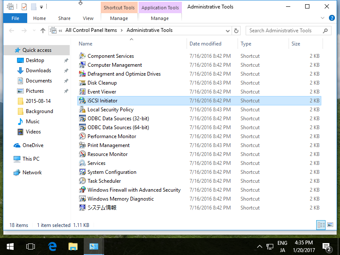
Task: Open Desktop in the navigation pane
Action: (x=35, y=60)
